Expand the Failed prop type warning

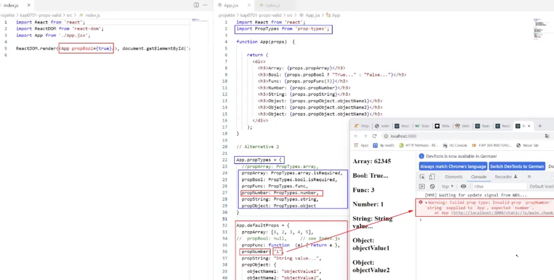tap(426, 203)
